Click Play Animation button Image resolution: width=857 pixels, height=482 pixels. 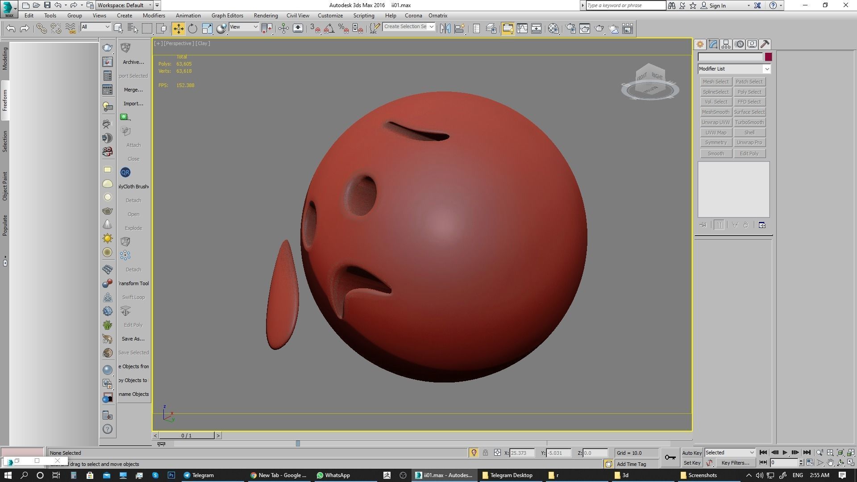click(785, 453)
